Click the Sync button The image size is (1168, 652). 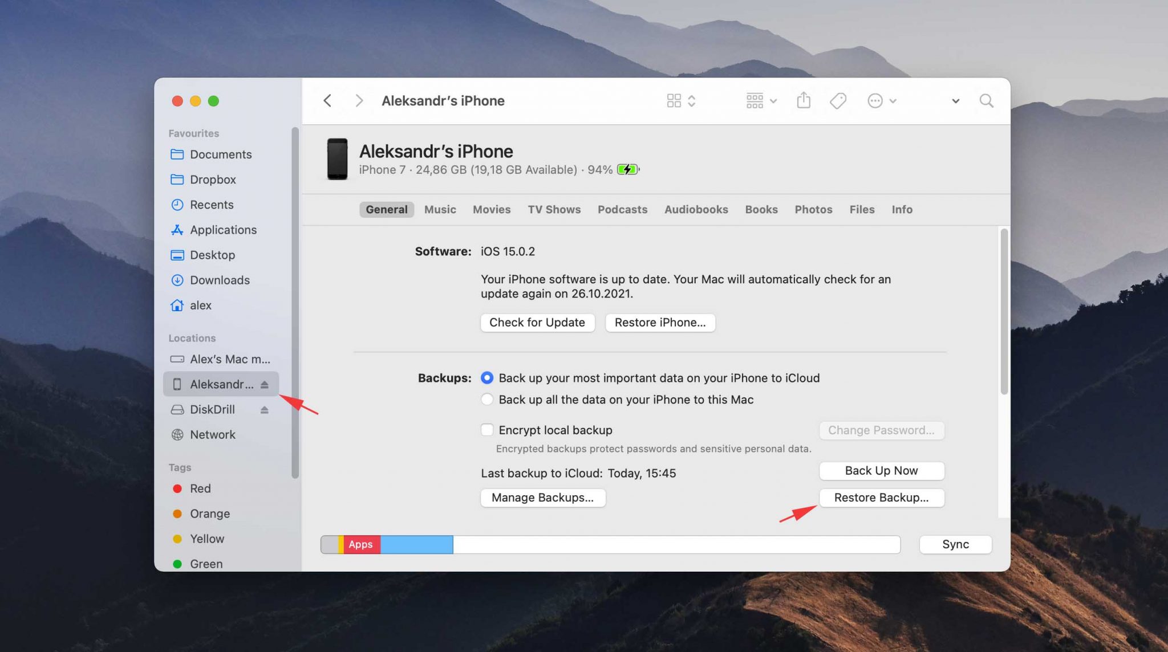pyautogui.click(x=955, y=544)
